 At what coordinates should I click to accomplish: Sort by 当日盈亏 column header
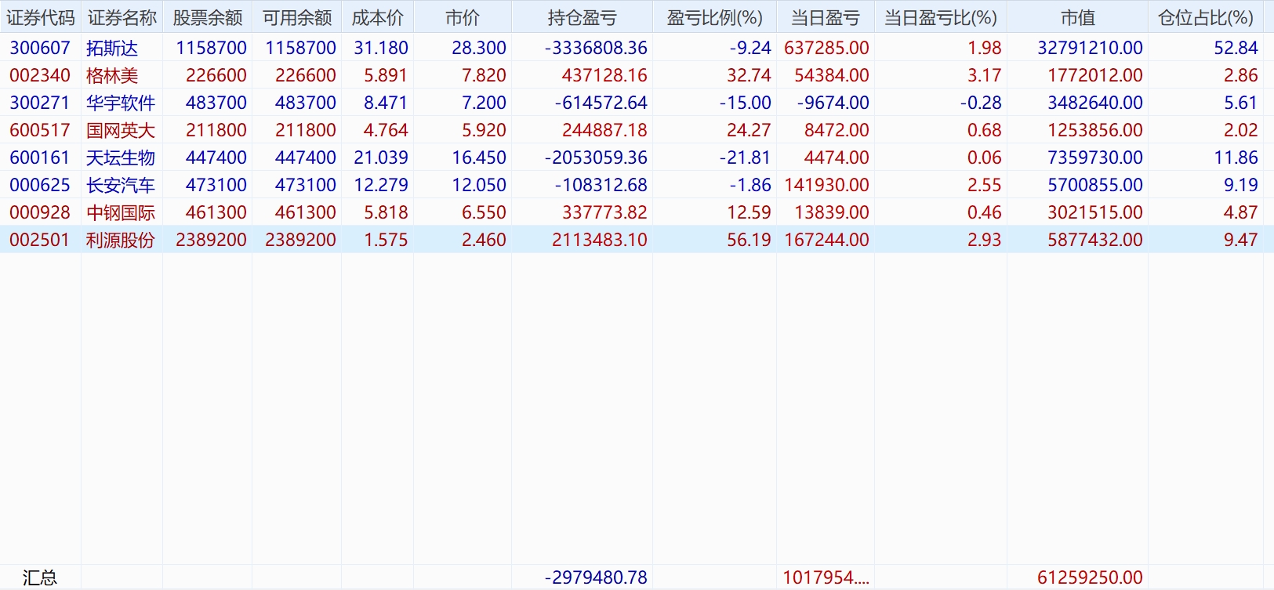(826, 17)
